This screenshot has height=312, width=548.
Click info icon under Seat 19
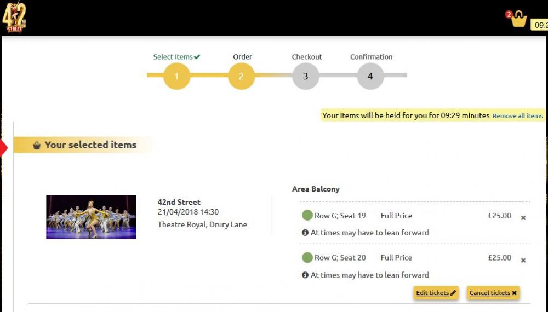[x=305, y=233]
